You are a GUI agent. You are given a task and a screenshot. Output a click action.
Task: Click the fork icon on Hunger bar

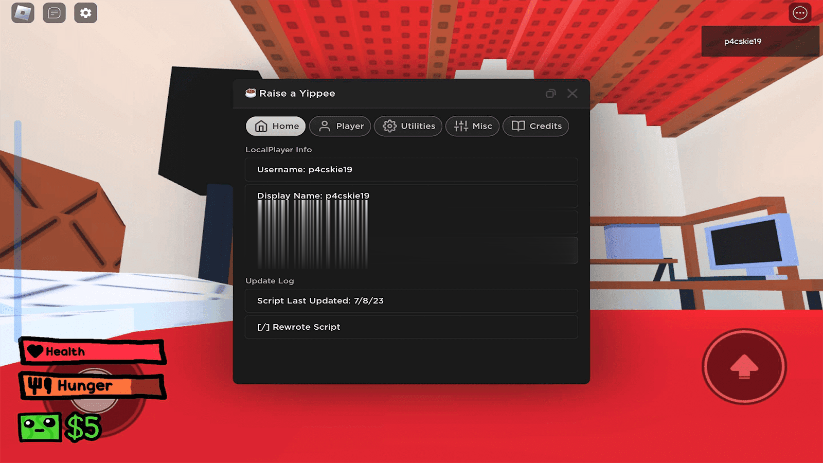pyautogui.click(x=39, y=385)
